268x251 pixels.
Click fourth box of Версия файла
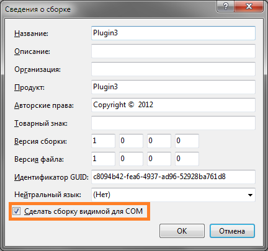pos(187,159)
